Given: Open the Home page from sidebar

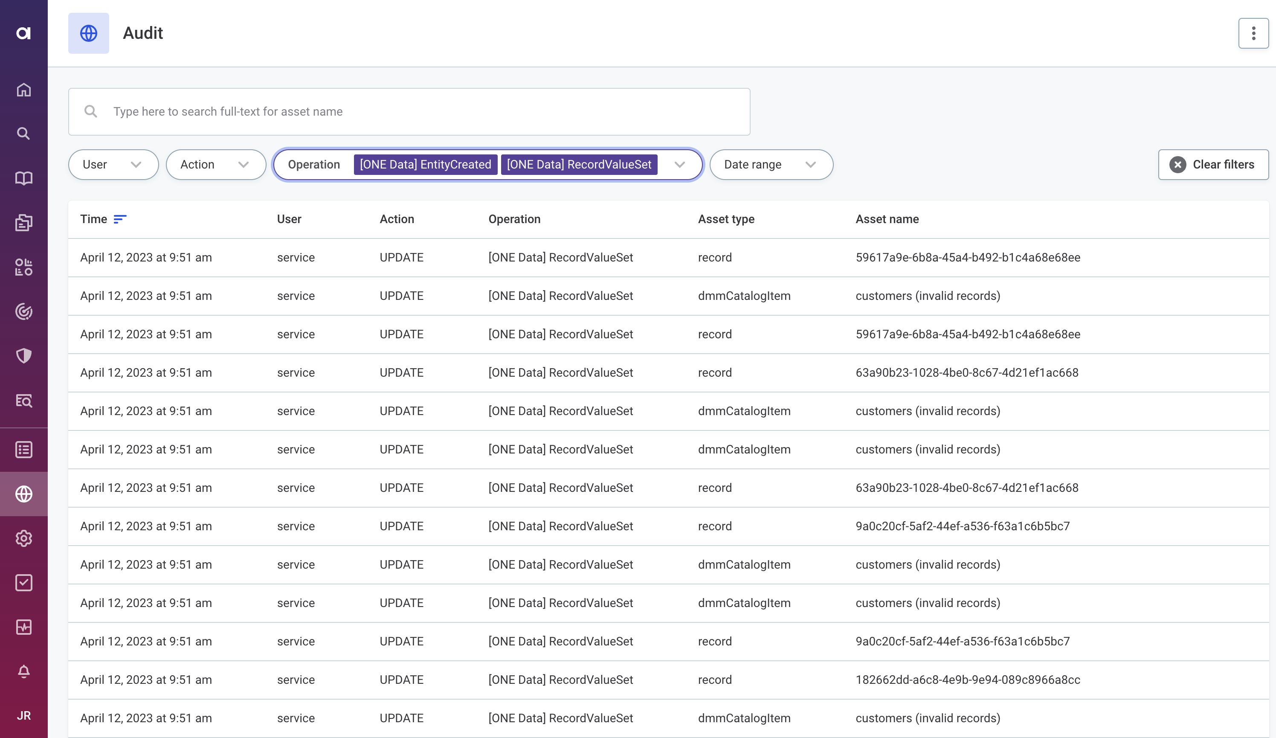Looking at the screenshot, I should (24, 90).
